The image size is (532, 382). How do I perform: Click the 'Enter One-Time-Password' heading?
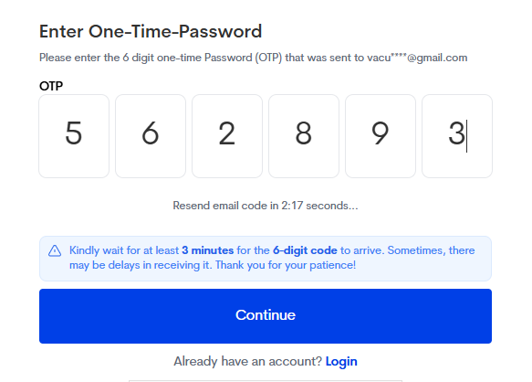[x=151, y=31]
